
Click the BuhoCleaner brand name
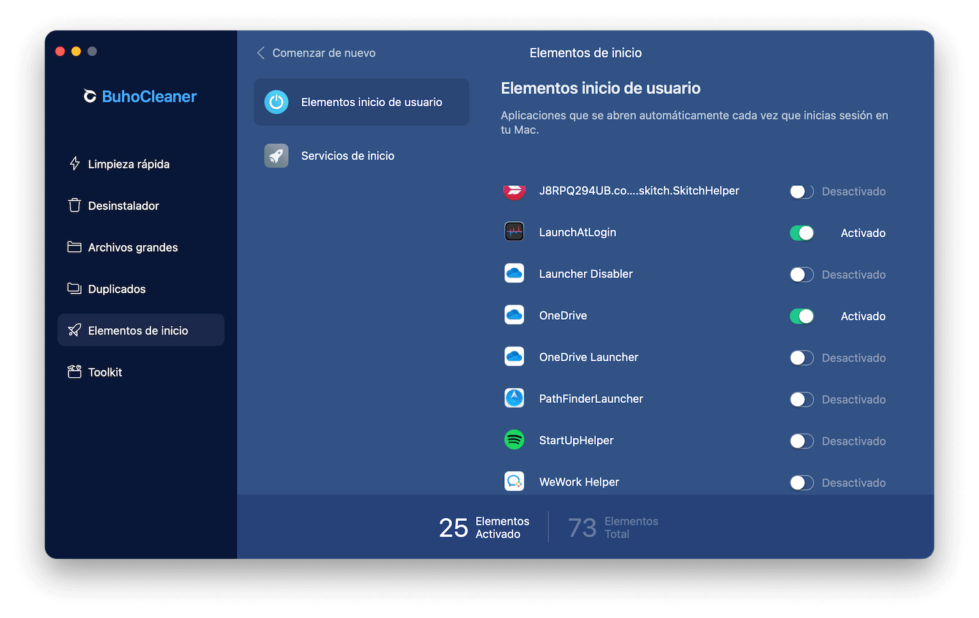[x=149, y=97]
